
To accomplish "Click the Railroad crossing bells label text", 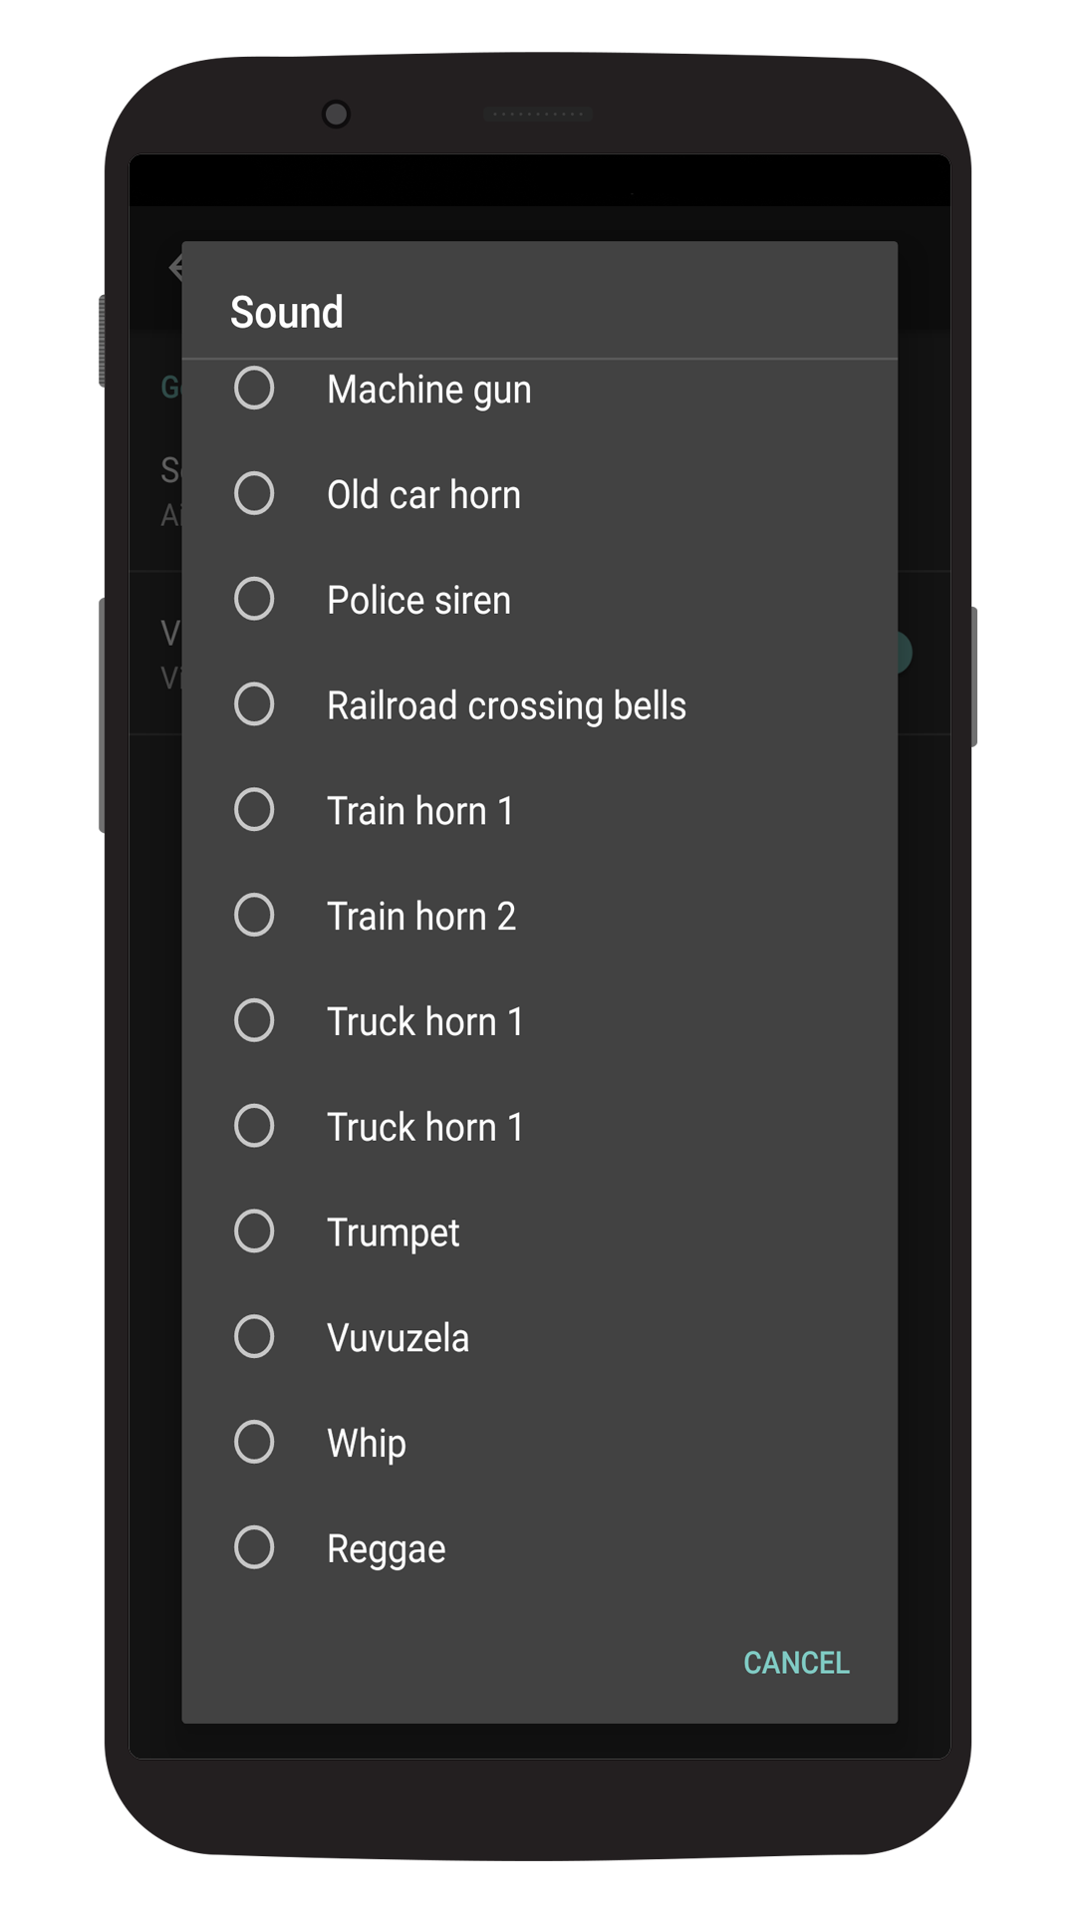I will tap(506, 705).
